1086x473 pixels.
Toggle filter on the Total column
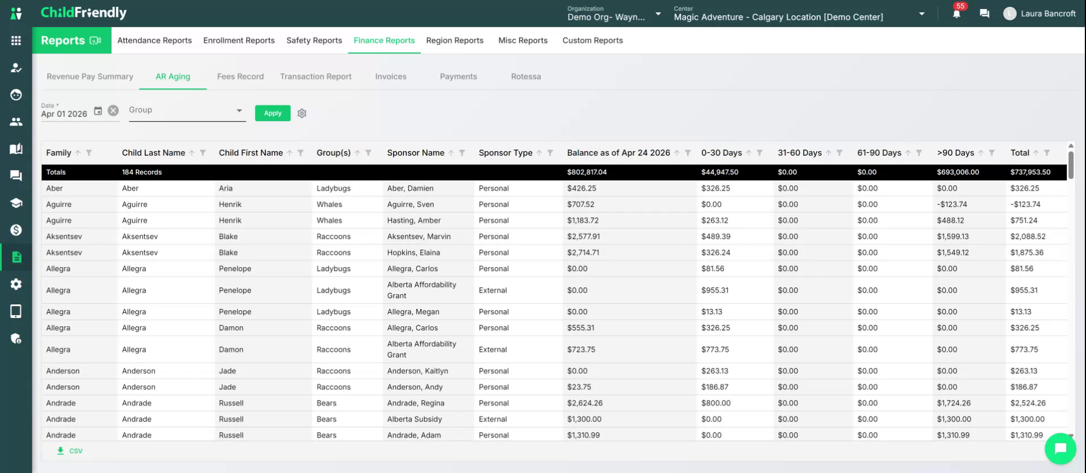coord(1047,153)
